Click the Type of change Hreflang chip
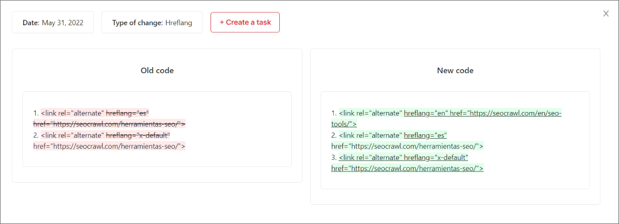619x224 pixels. tap(152, 23)
